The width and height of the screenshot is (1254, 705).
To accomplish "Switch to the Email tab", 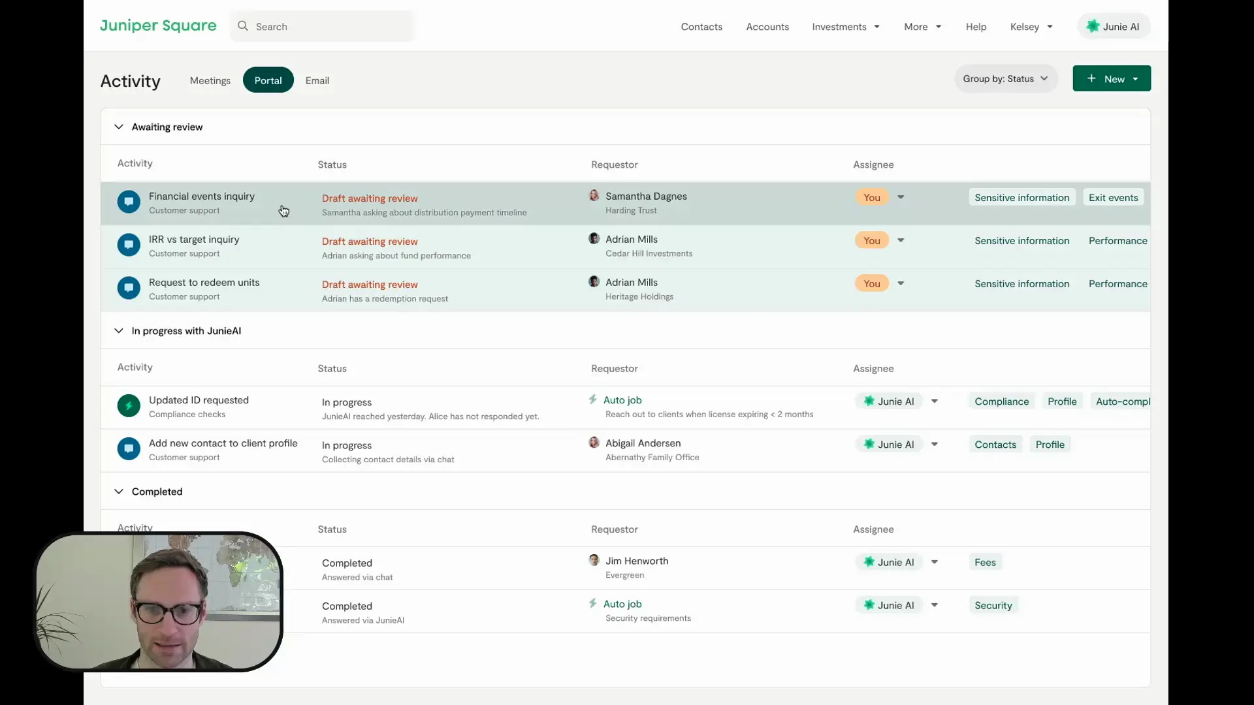I will [317, 80].
